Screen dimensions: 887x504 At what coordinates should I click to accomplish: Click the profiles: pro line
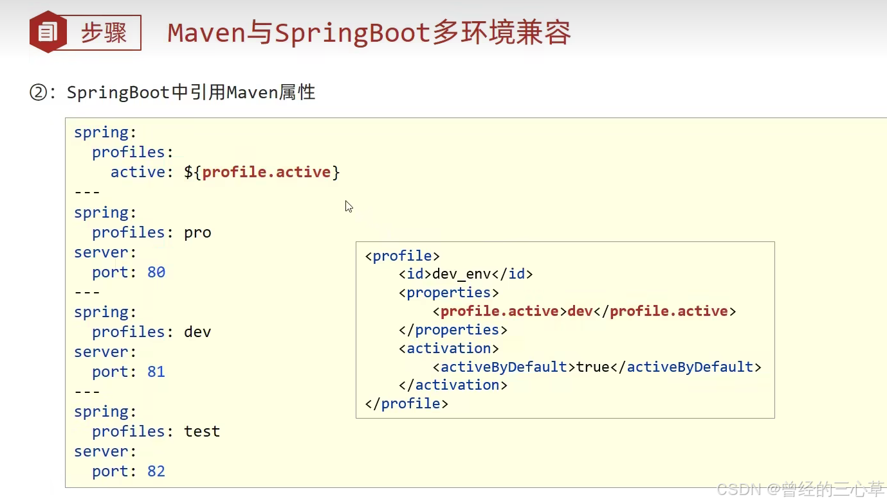tap(152, 232)
